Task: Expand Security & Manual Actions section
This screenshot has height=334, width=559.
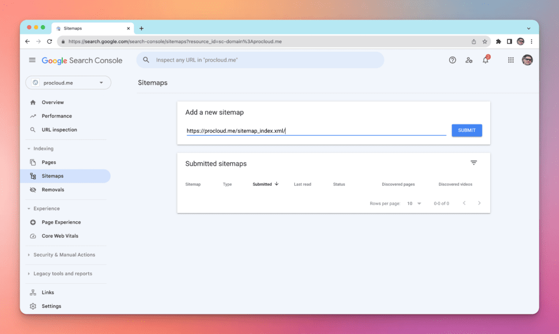Action: (64, 255)
